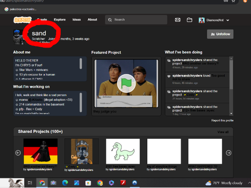Click the Scratch logo

coord(22,20)
